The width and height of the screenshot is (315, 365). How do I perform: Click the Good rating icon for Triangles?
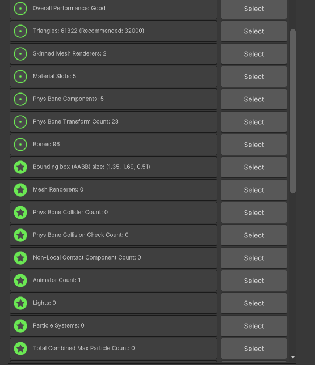[x=20, y=31]
